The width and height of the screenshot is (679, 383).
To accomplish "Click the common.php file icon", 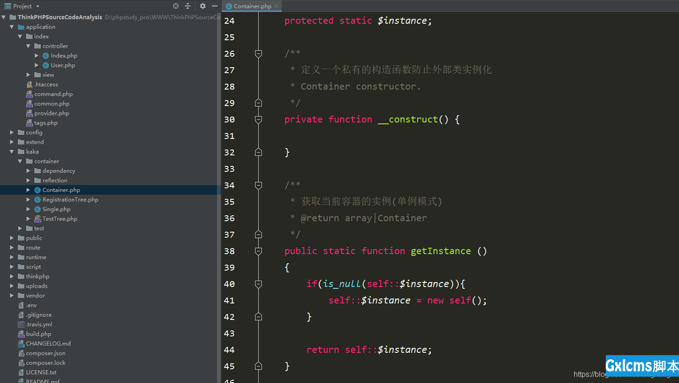I will [29, 104].
